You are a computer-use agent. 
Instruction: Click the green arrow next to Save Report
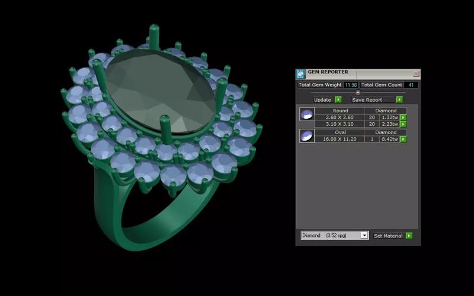click(399, 99)
